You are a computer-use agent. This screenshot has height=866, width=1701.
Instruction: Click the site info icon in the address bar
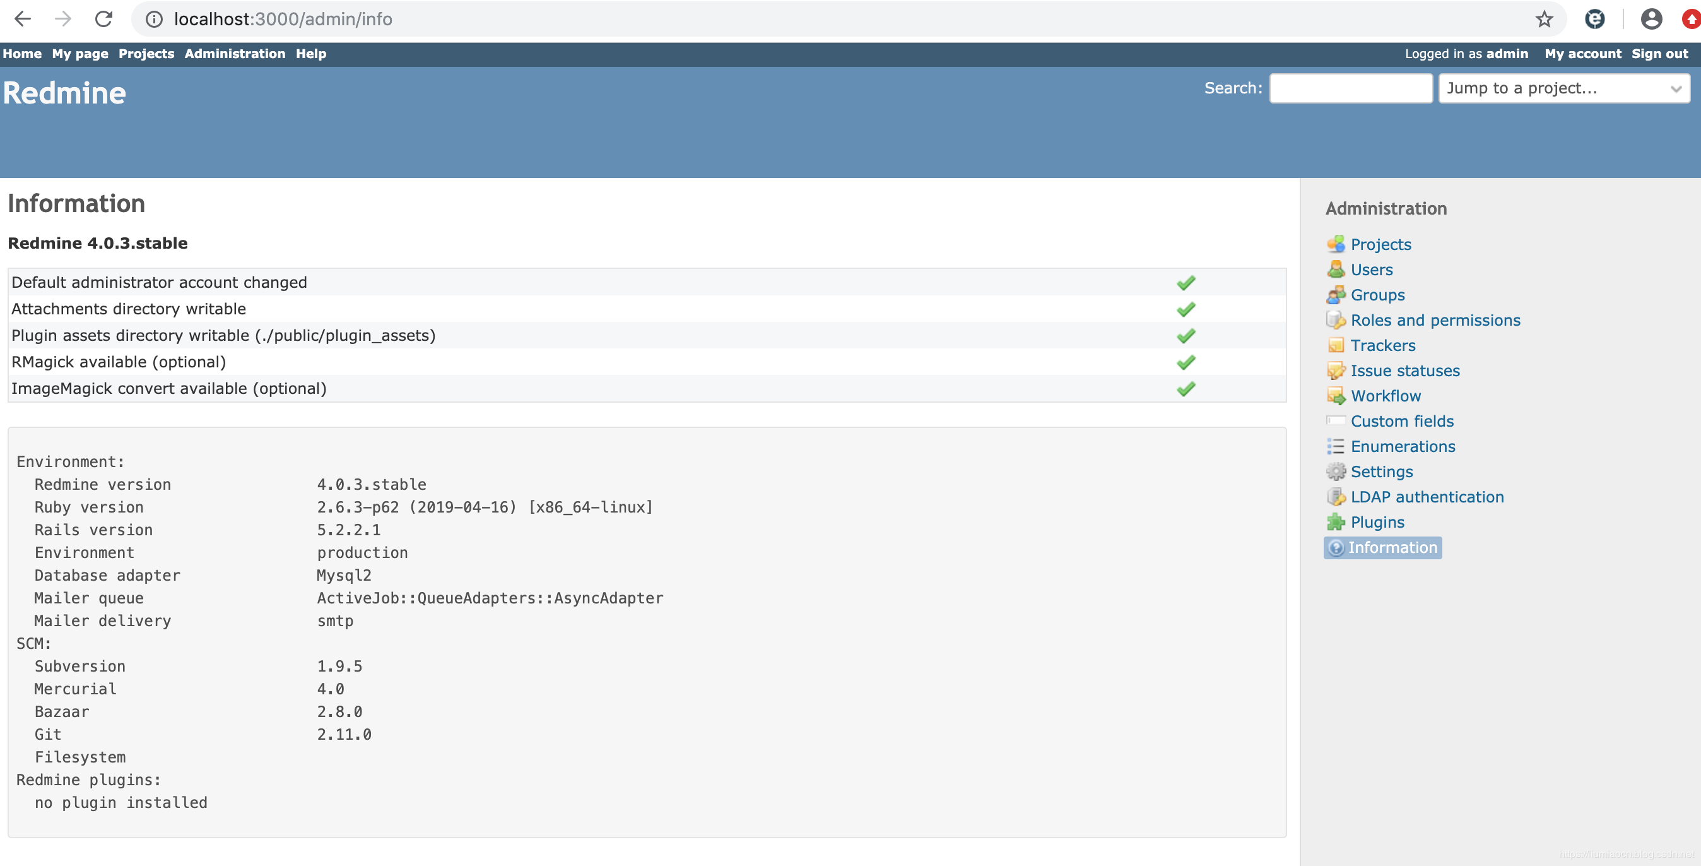(x=154, y=19)
